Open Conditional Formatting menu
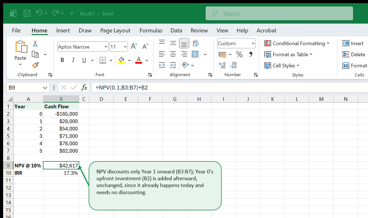This screenshot has width=368, height=218. tap(297, 43)
